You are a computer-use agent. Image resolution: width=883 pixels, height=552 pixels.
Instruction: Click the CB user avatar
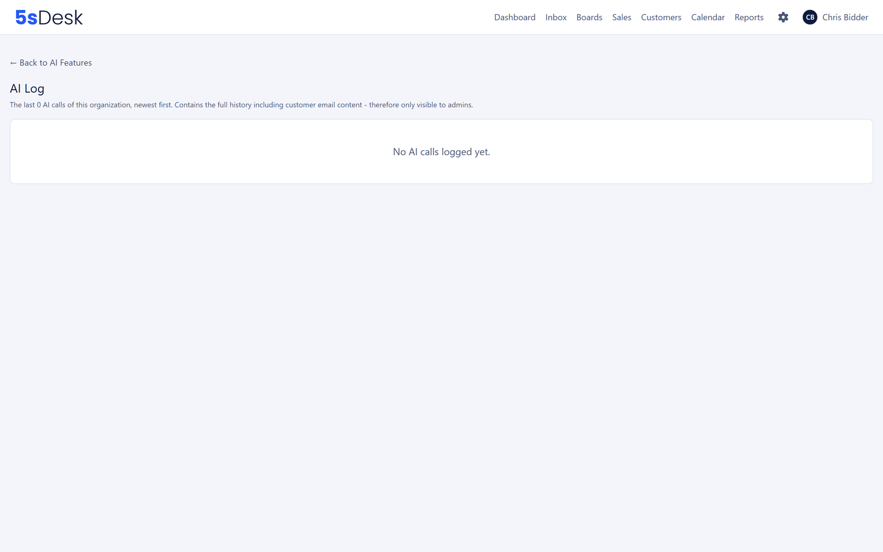pos(809,17)
